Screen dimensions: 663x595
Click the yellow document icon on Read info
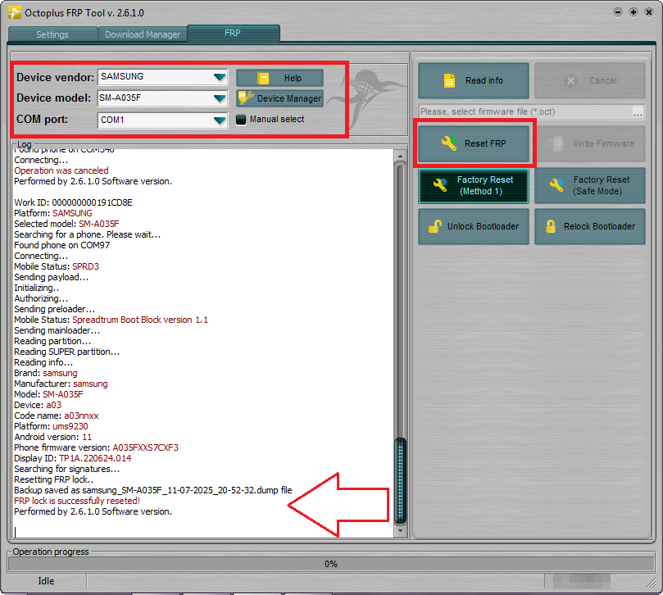449,80
